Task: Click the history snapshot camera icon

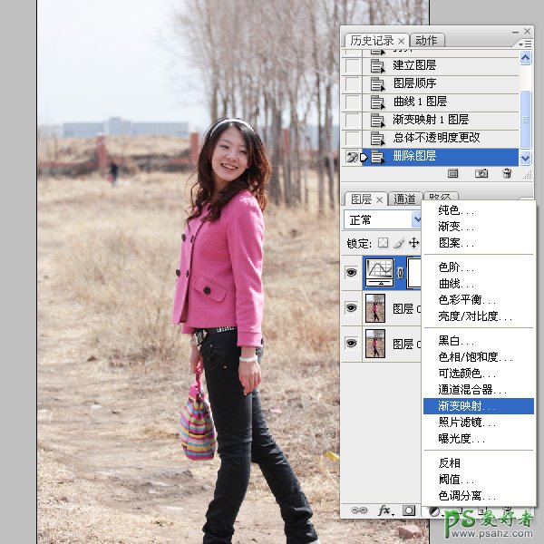Action: [481, 172]
